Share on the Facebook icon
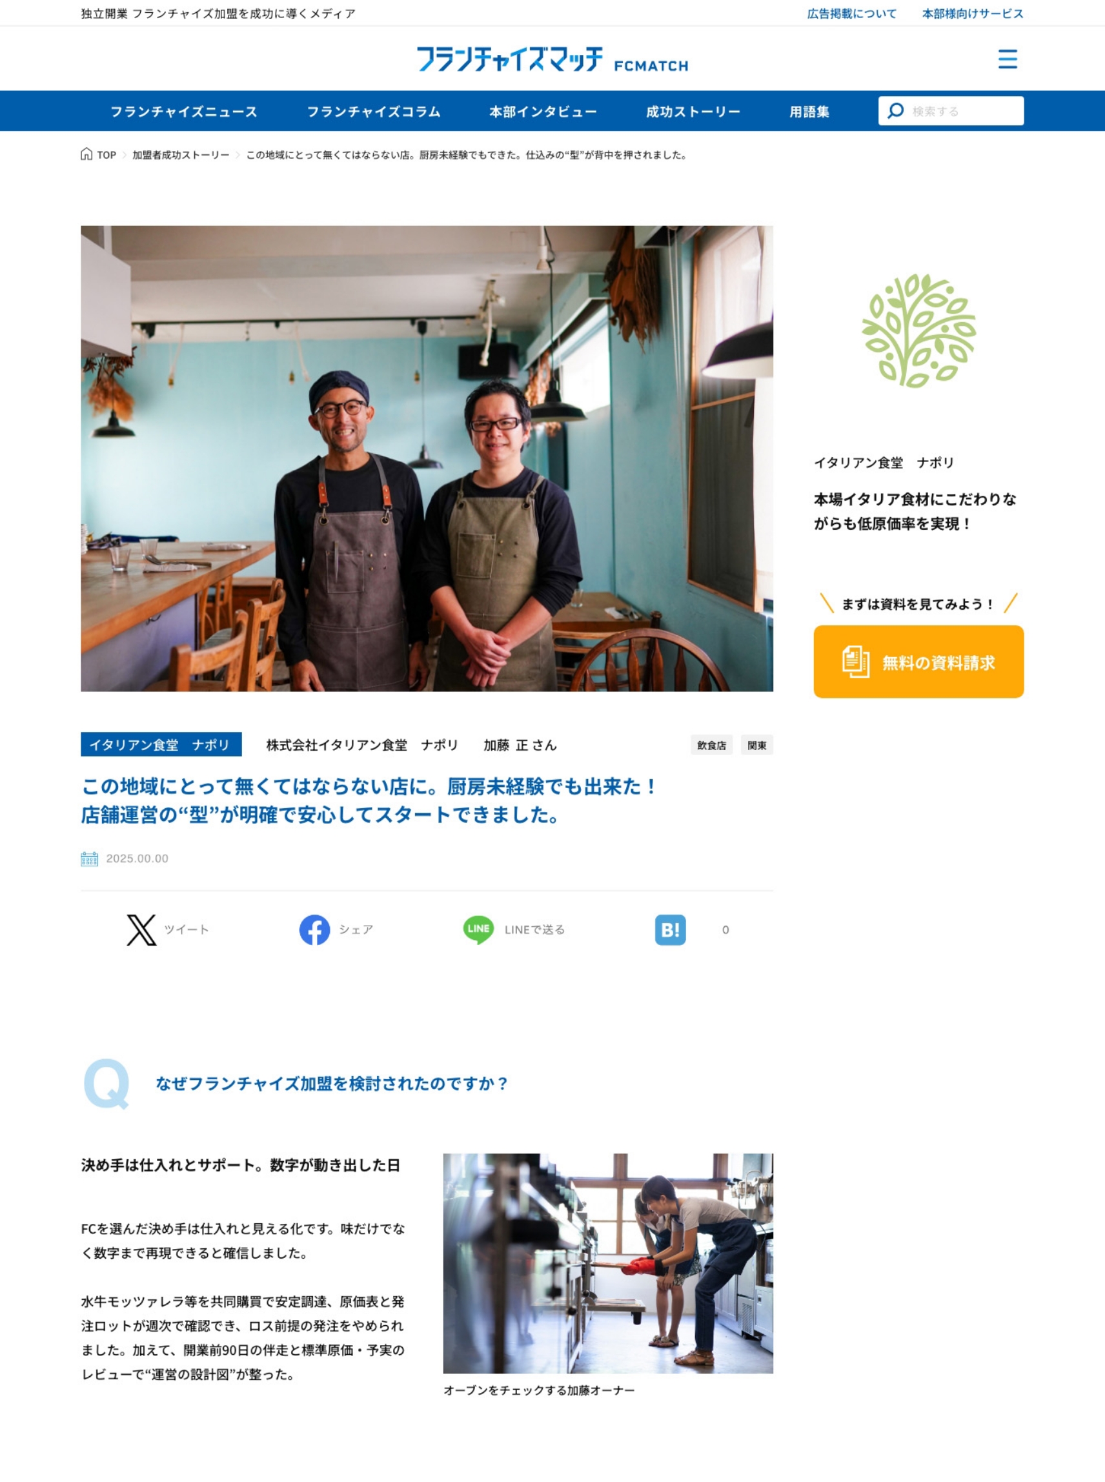 click(x=314, y=929)
